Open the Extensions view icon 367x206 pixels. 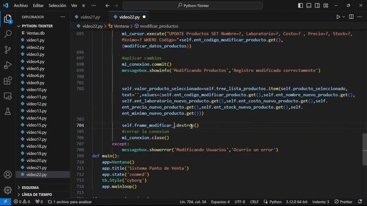7,81
